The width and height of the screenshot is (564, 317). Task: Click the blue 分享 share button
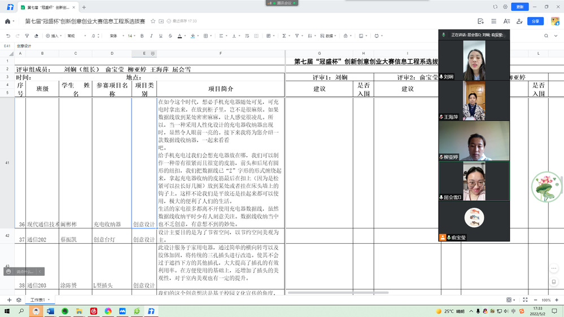(x=535, y=21)
